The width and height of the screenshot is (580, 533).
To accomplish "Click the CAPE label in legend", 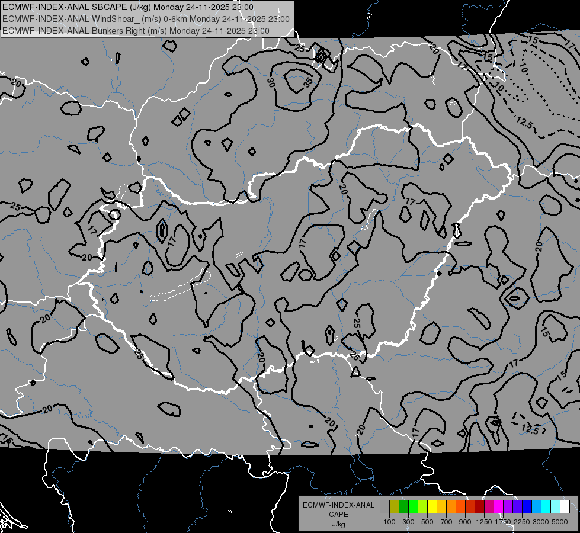I will pos(338,515).
